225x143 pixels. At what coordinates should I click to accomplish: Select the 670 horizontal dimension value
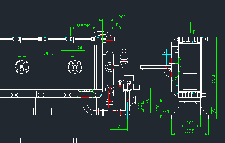119,126
